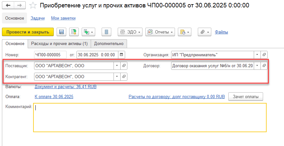Image resolution: width=284 pixels, height=146 pixels.
Task: Expand the Организация dropdown list
Action: 257,55
